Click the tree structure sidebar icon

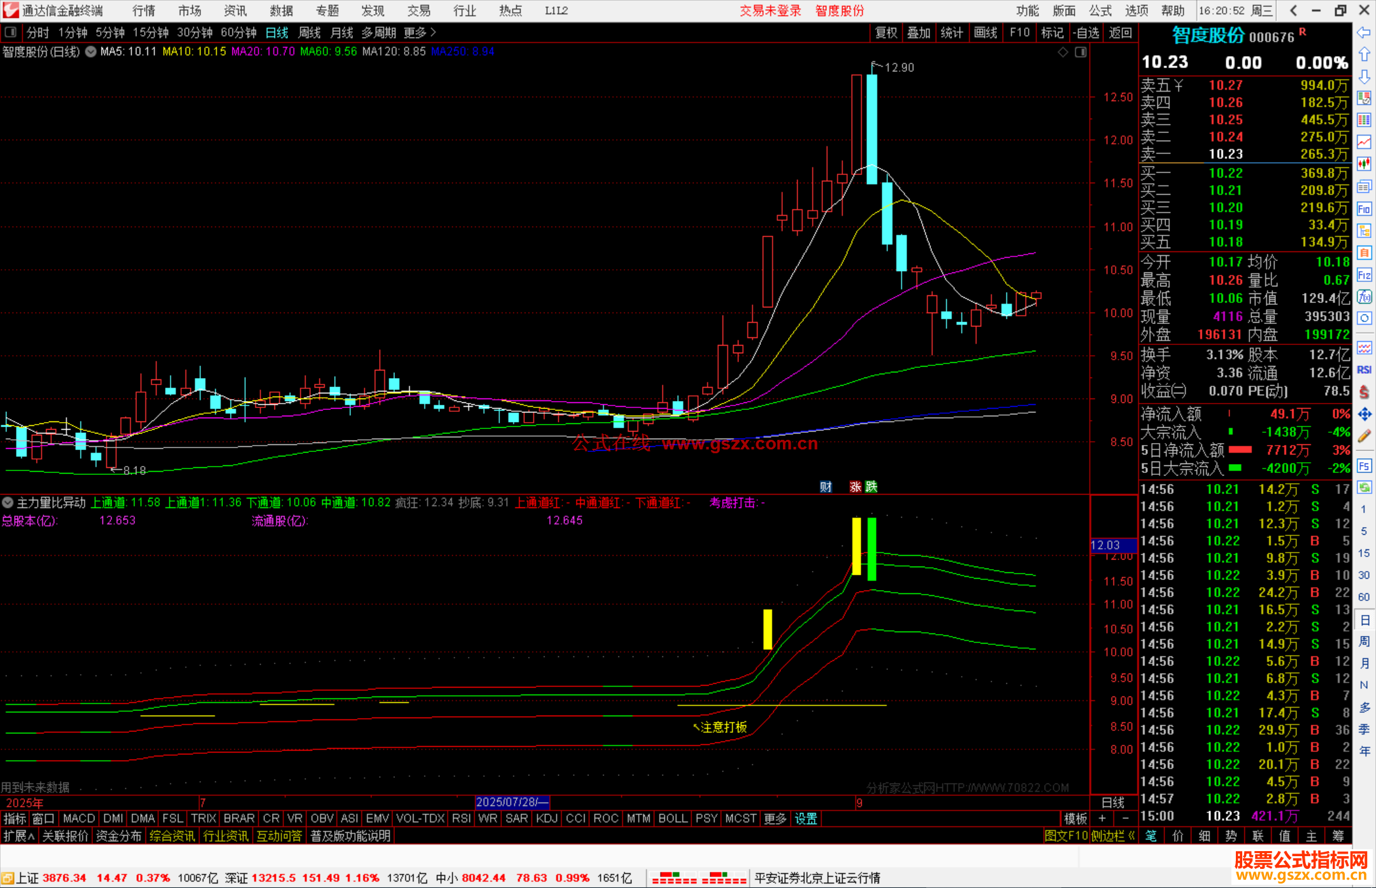[1364, 230]
